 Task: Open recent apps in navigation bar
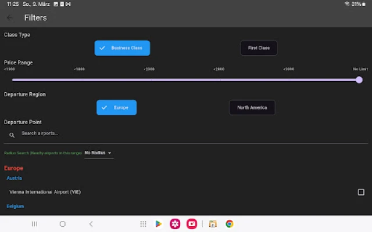[x=34, y=224]
